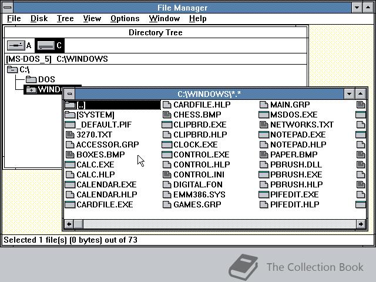Select file name CALENDAR.HLP
Viewport: 376px width, 282px height.
[107, 194]
